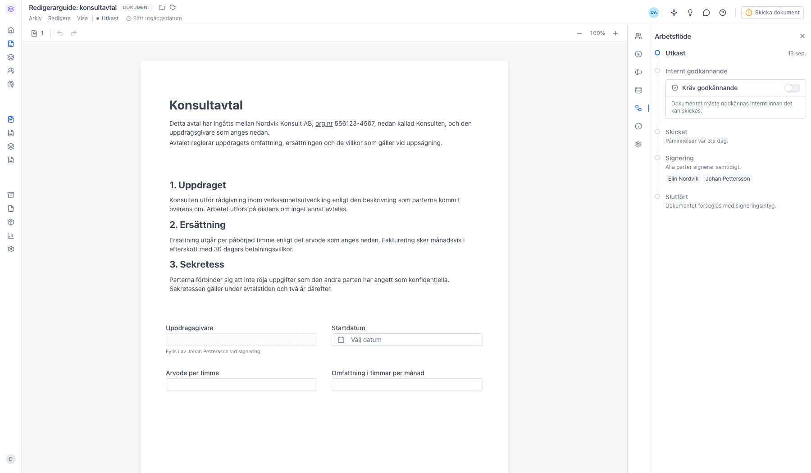Screen dimensions: 811x473
Task: Select the workflow panel icon
Action: pos(638,108)
